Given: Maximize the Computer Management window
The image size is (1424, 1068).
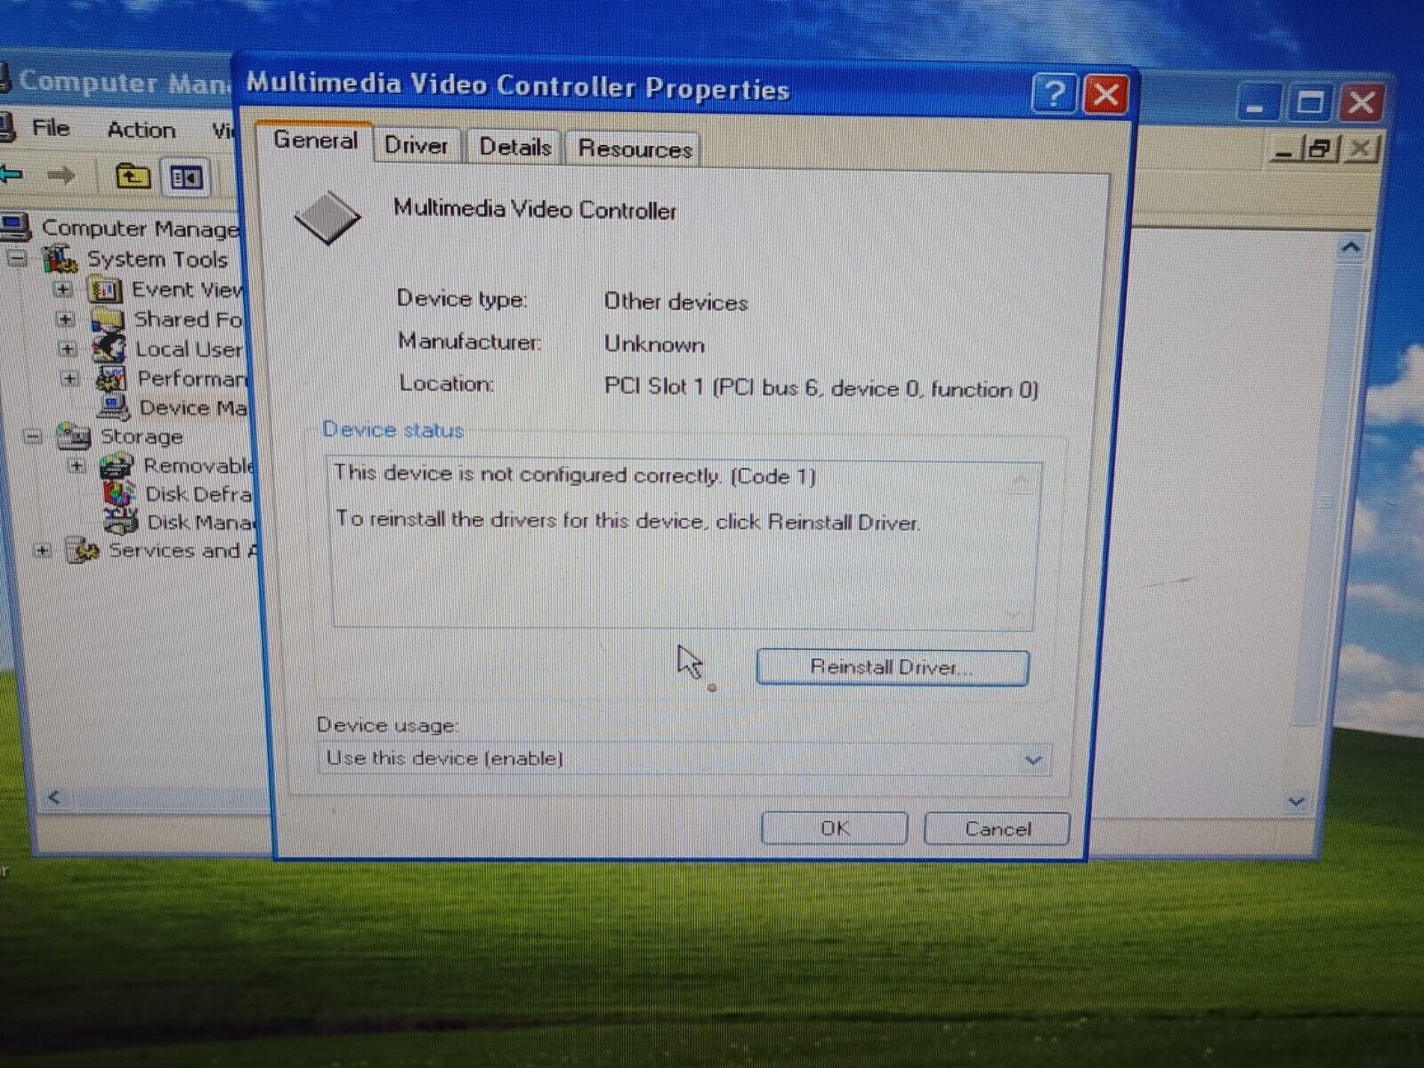Looking at the screenshot, I should coord(1309,104).
